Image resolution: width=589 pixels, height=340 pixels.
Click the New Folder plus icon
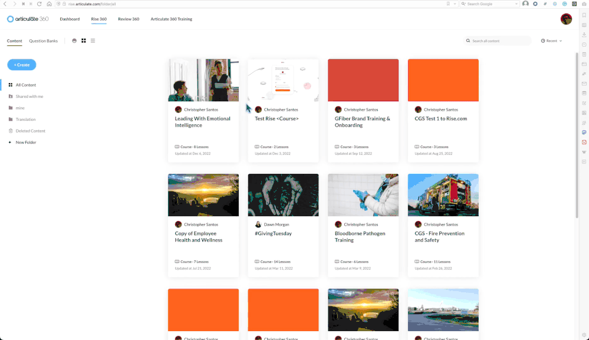click(x=10, y=142)
